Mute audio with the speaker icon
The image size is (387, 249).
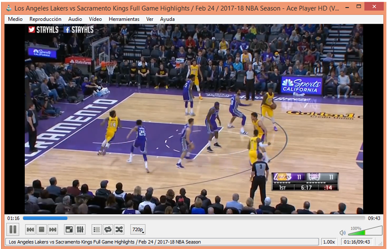[x=342, y=232]
